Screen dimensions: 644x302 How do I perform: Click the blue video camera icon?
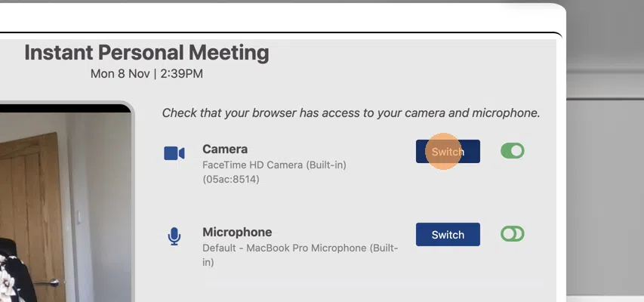point(174,153)
